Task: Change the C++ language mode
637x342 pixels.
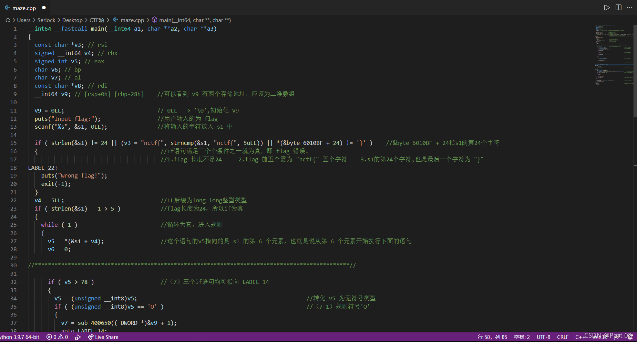Action: tap(580, 337)
